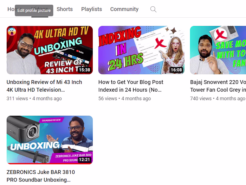Image resolution: width=246 pixels, height=185 pixels.
Task: Open the Bajaj tower fan video thumbnail
Action: coord(218,50)
